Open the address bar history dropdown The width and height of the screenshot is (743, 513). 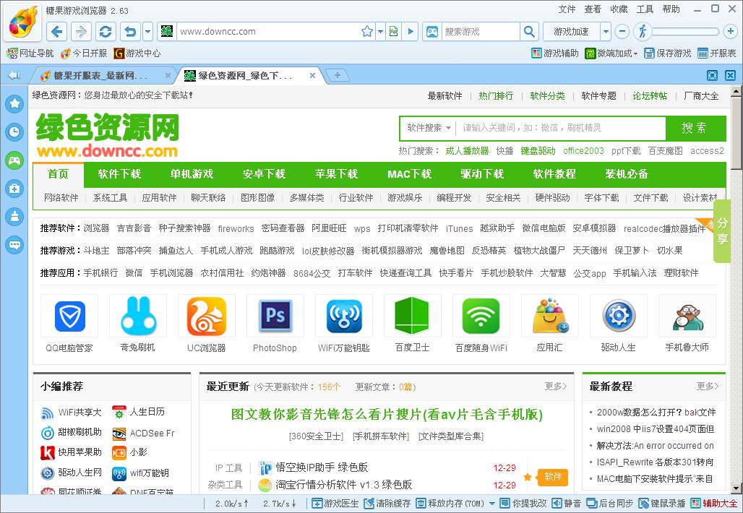pyautogui.click(x=380, y=31)
